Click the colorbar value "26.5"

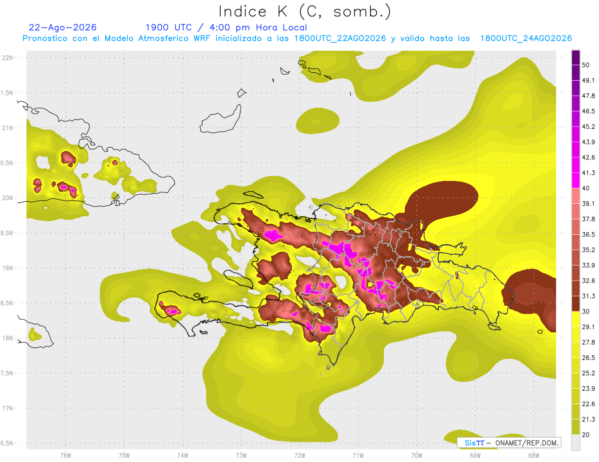coord(588,358)
